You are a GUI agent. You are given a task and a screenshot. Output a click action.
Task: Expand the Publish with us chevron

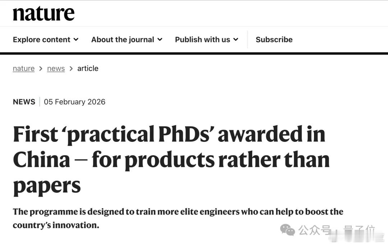pos(236,40)
